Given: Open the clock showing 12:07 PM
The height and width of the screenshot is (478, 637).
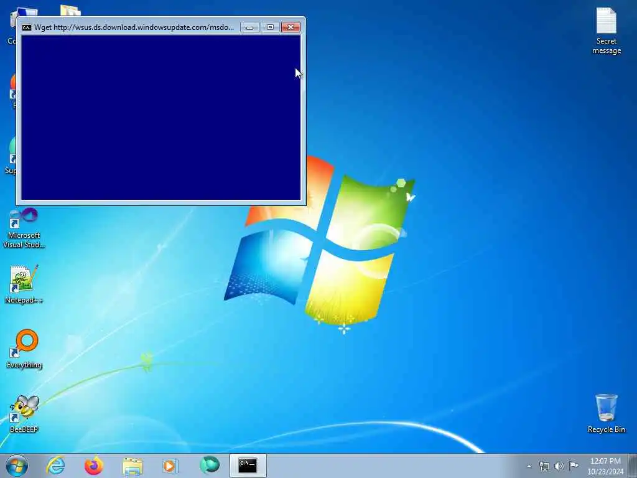Looking at the screenshot, I should click(x=605, y=466).
